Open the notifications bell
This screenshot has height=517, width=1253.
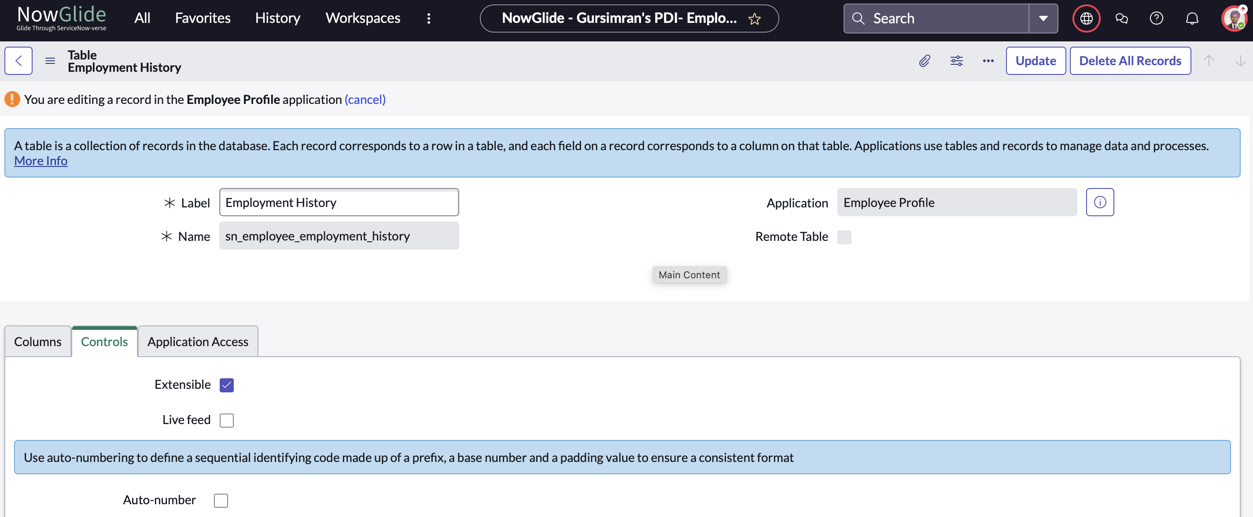click(x=1192, y=18)
